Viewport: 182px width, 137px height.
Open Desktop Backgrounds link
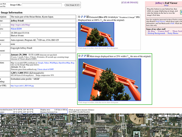156,33
